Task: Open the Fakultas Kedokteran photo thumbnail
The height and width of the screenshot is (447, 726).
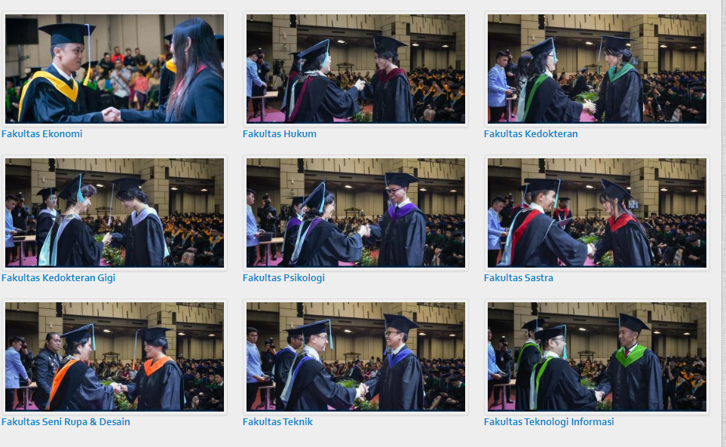Action: click(597, 69)
